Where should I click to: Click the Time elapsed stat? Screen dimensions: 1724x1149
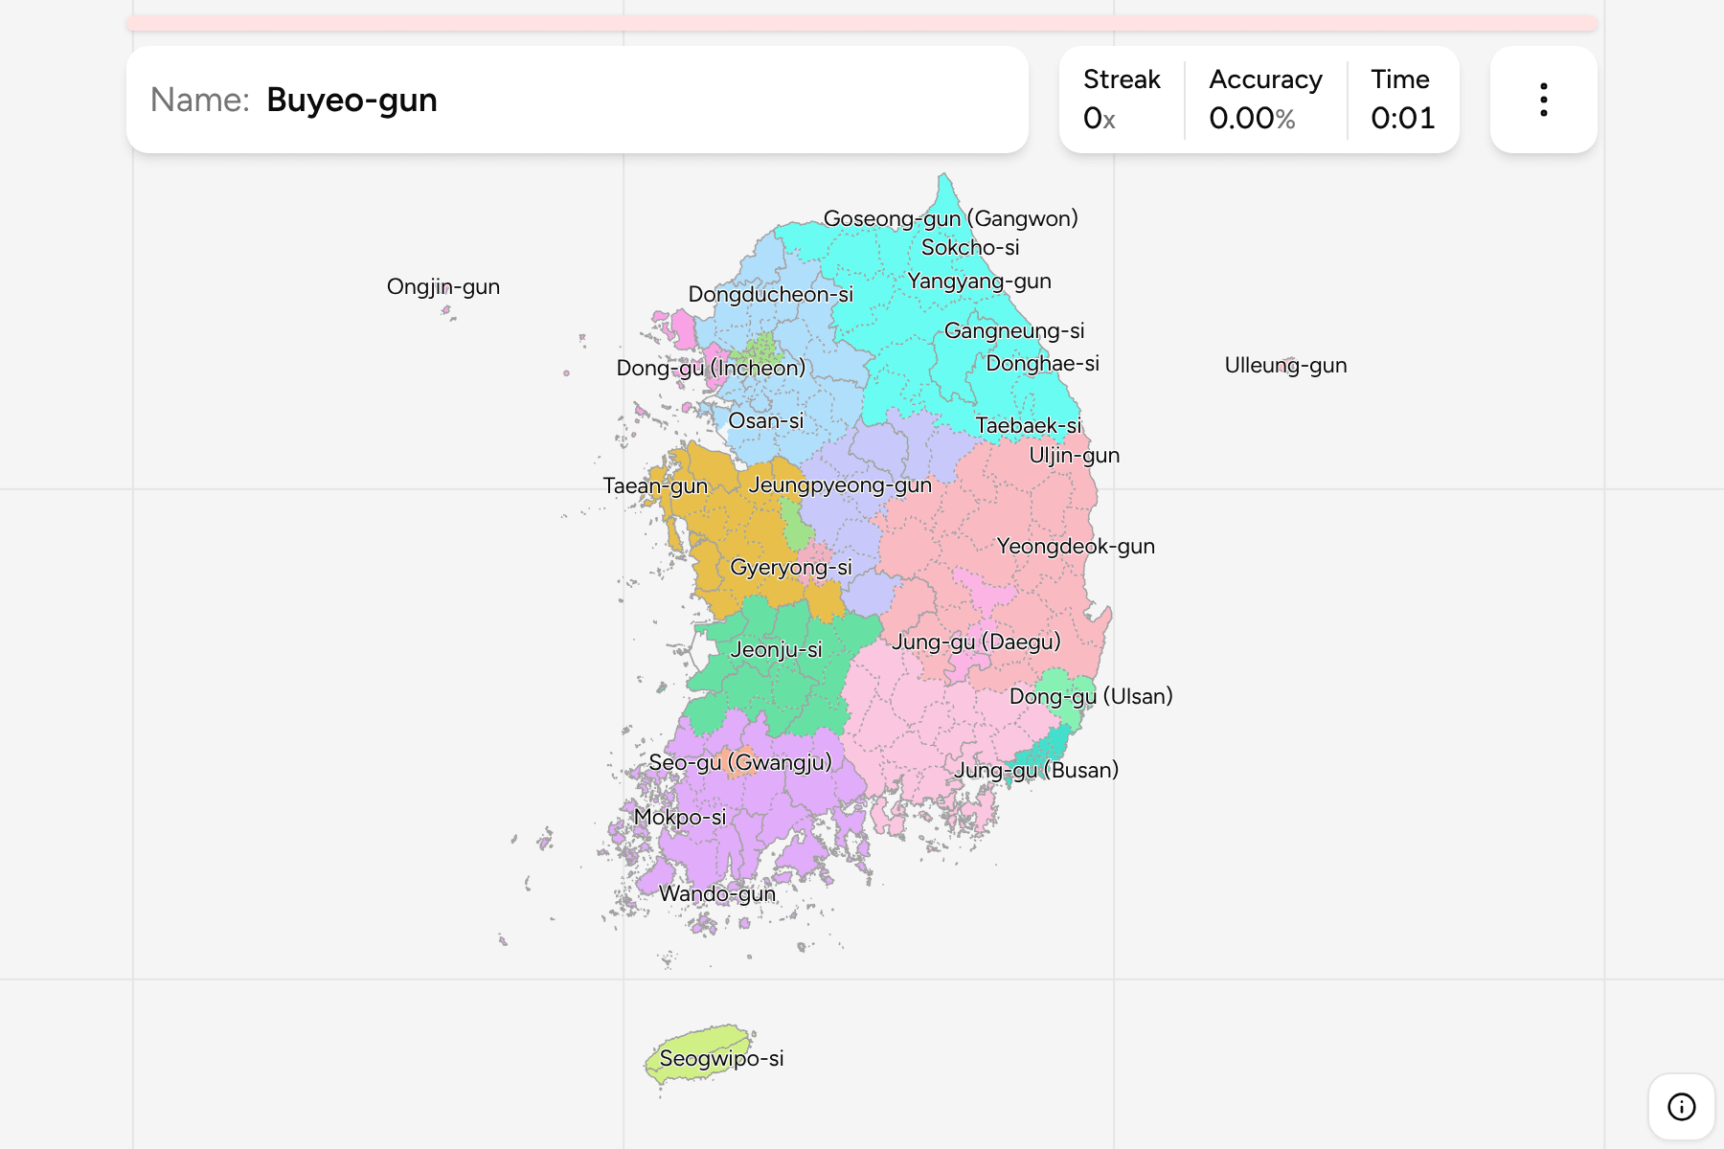tap(1402, 100)
